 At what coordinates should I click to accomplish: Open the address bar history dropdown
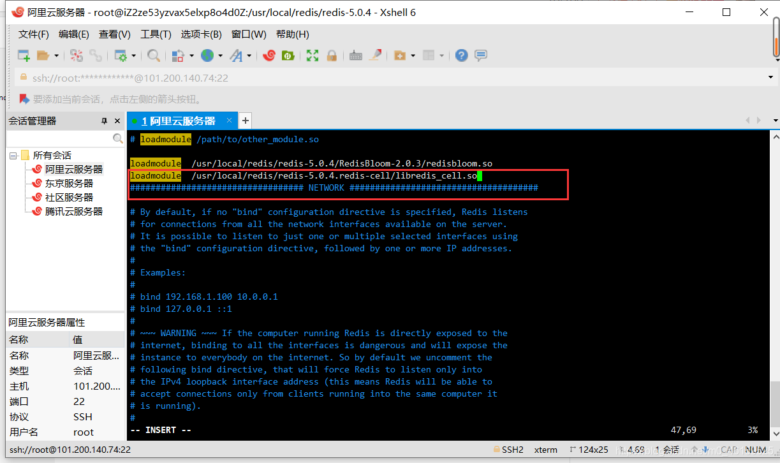pos(771,78)
